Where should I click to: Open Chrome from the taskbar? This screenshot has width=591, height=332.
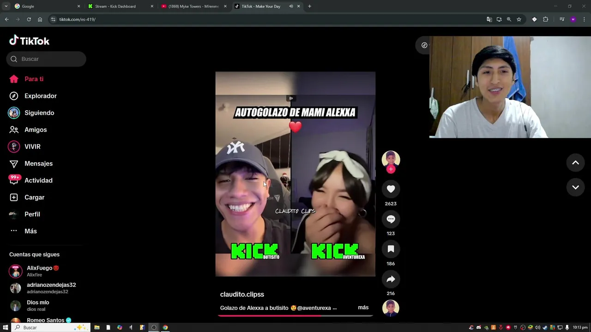pyautogui.click(x=165, y=327)
